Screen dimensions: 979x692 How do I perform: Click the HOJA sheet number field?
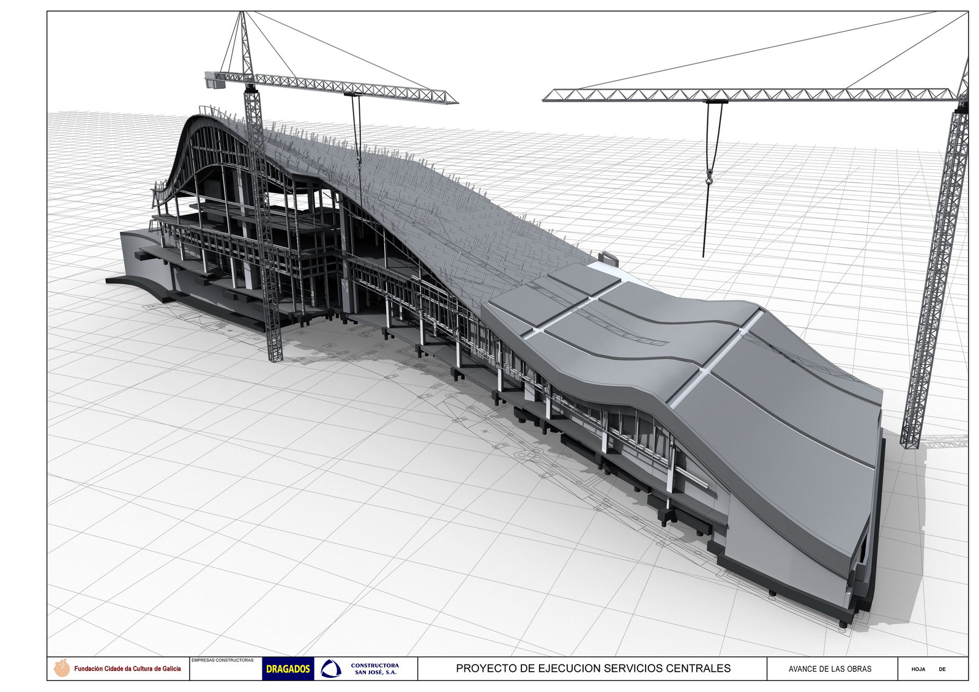pyautogui.click(x=918, y=669)
